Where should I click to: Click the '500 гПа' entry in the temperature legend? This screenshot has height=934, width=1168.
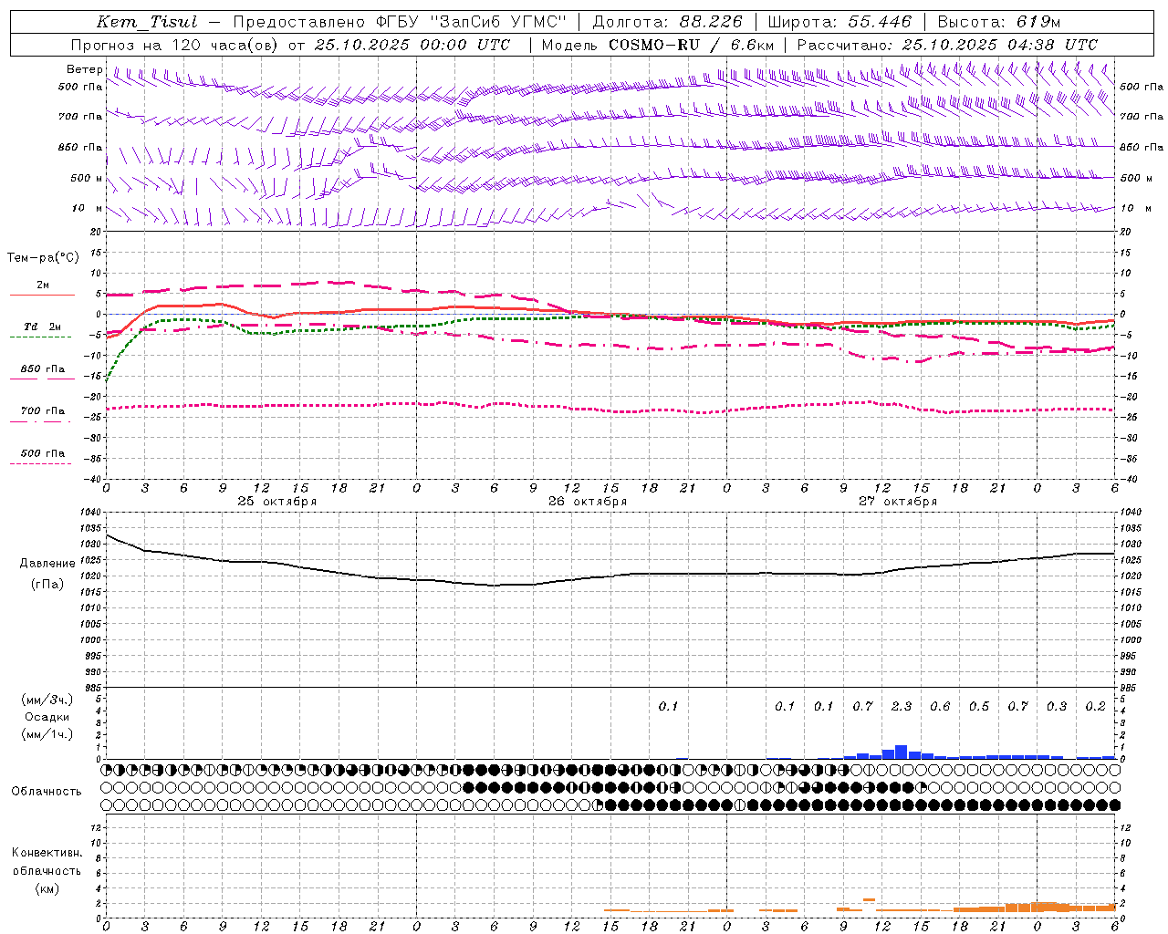tap(43, 453)
